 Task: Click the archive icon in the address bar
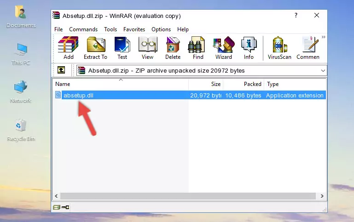point(81,70)
